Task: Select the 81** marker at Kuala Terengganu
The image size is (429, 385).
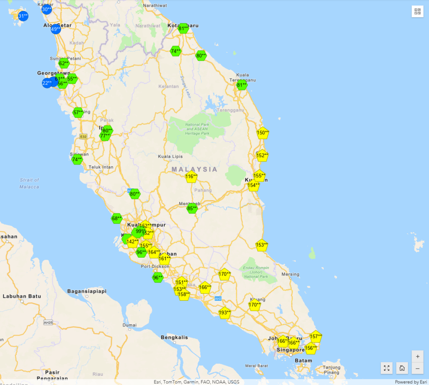Action: coord(242,85)
